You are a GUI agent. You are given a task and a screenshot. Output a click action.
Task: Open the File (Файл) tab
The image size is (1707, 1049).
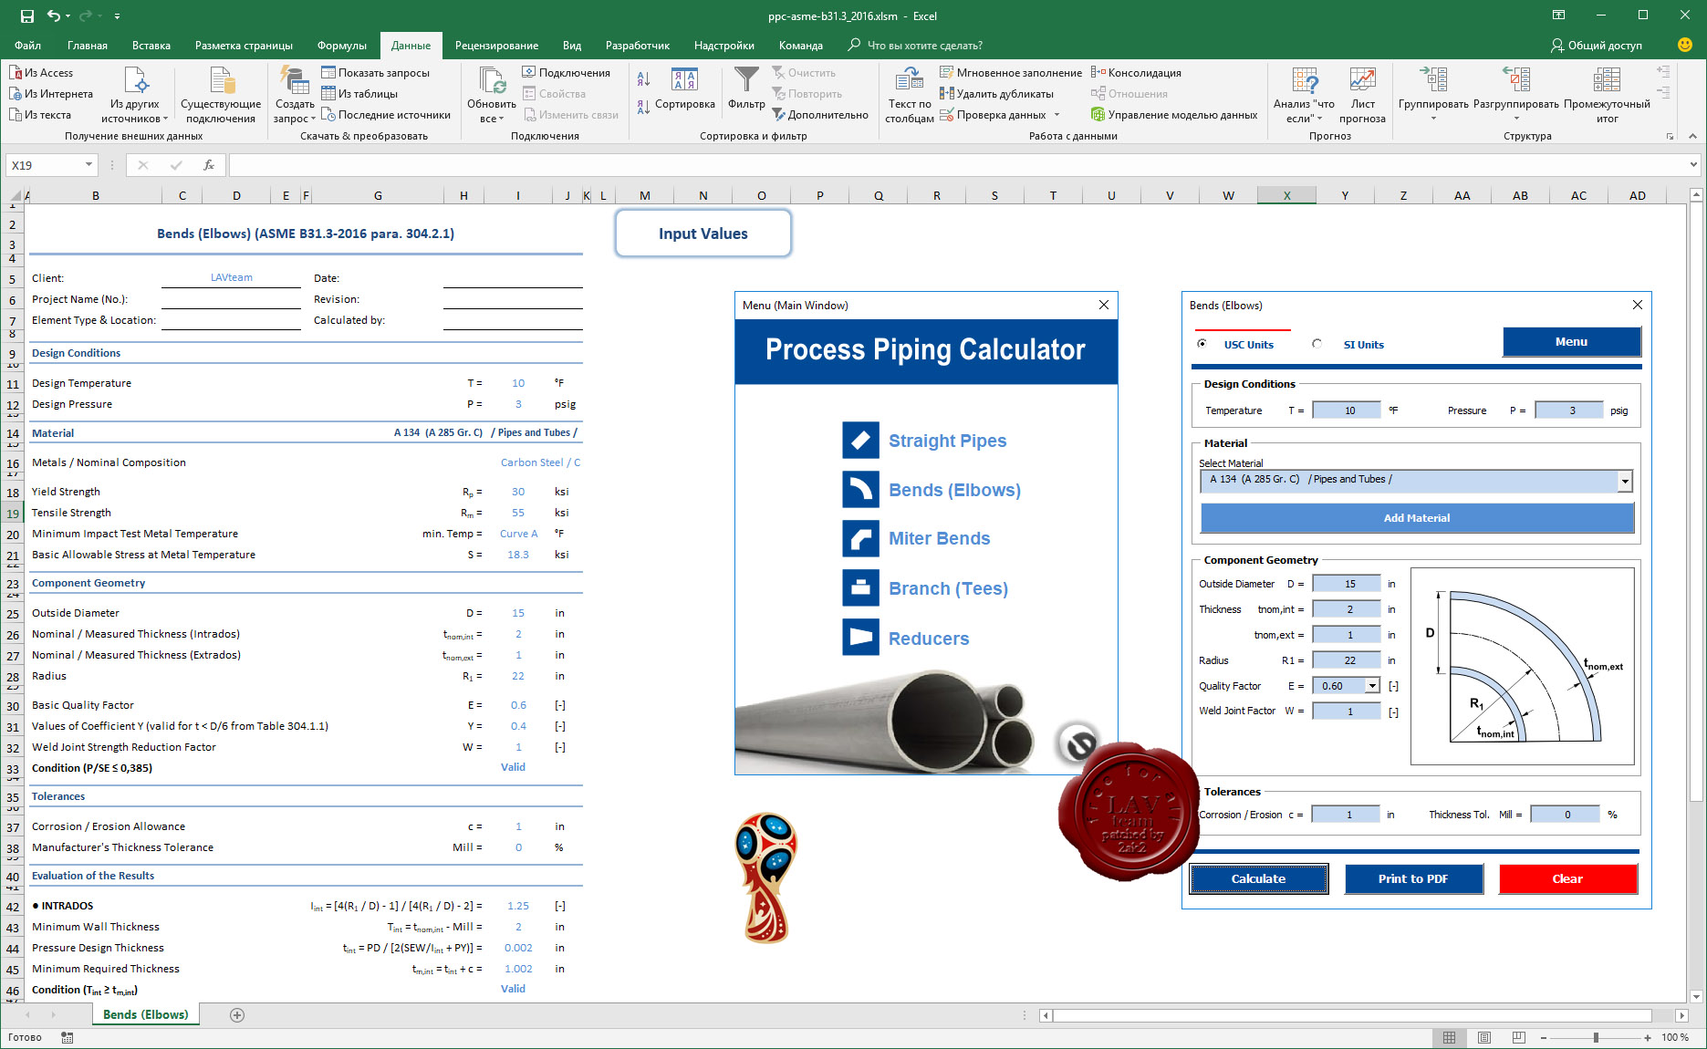click(x=28, y=46)
